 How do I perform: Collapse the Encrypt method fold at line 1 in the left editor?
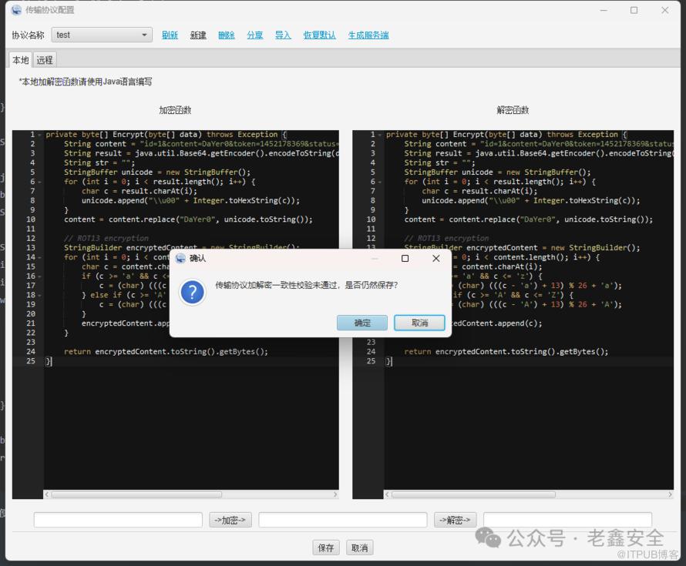click(x=40, y=135)
